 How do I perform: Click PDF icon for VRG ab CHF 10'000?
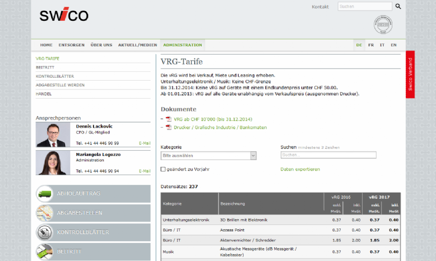pyautogui.click(x=169, y=119)
